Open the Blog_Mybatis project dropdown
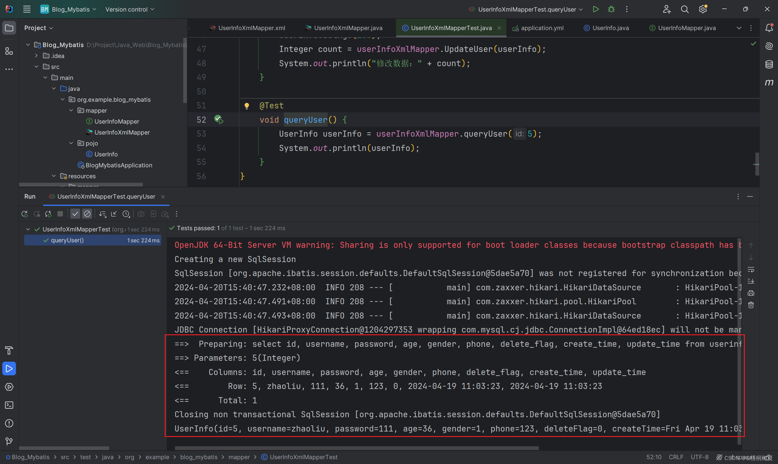 coord(68,9)
